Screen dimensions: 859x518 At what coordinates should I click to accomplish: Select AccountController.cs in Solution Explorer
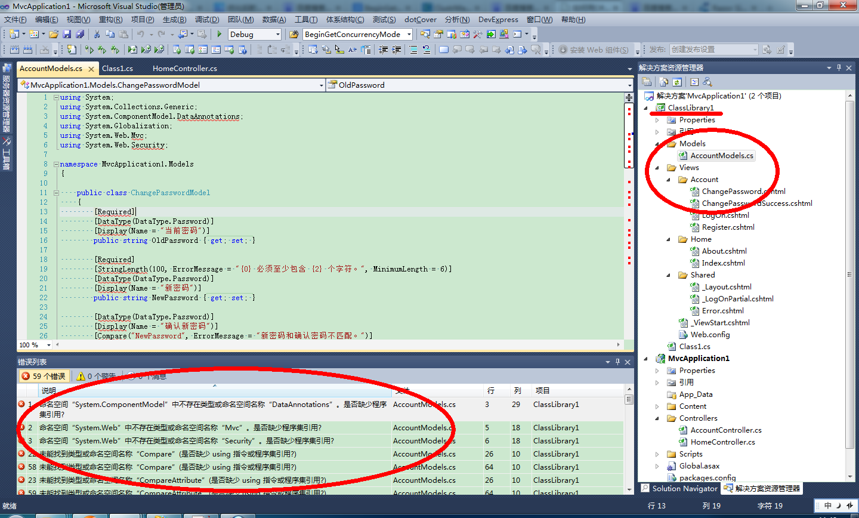coord(725,430)
